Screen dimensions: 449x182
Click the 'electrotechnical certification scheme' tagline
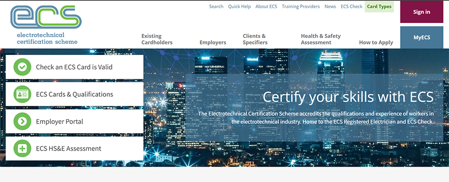click(47, 38)
